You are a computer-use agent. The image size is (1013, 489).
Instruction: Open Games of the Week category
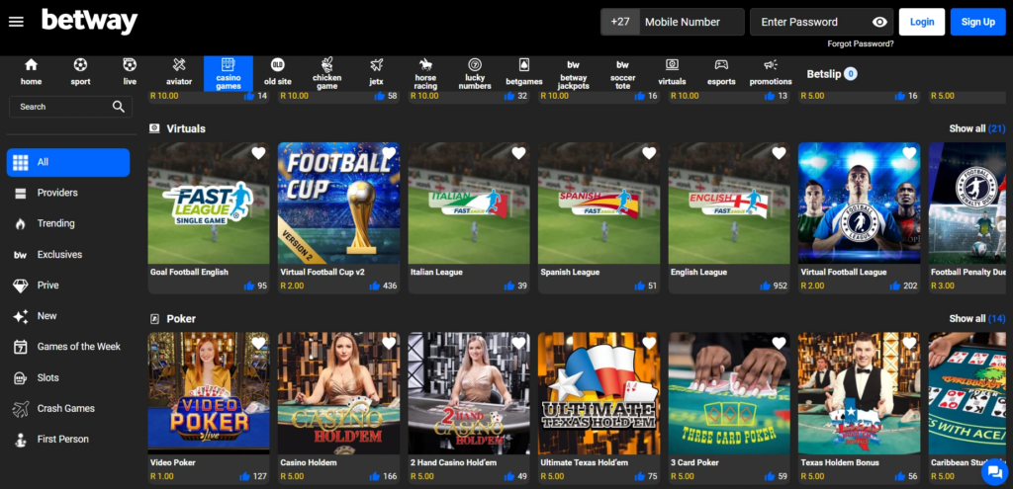(x=68, y=347)
